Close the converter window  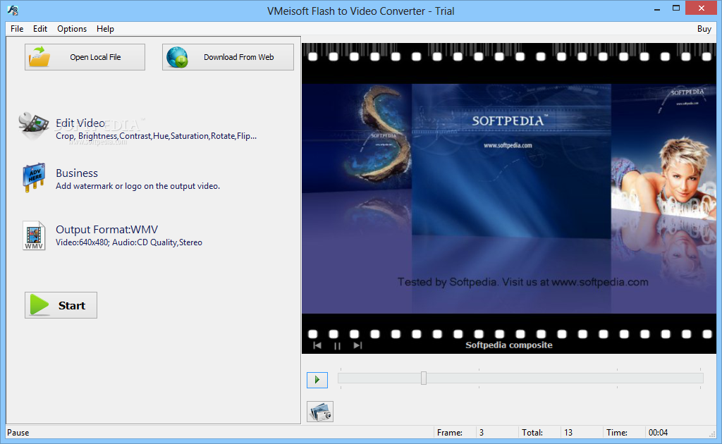point(702,8)
